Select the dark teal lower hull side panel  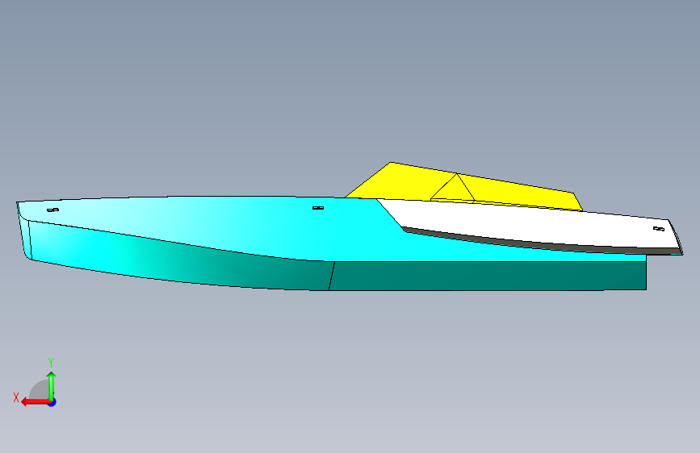click(488, 276)
